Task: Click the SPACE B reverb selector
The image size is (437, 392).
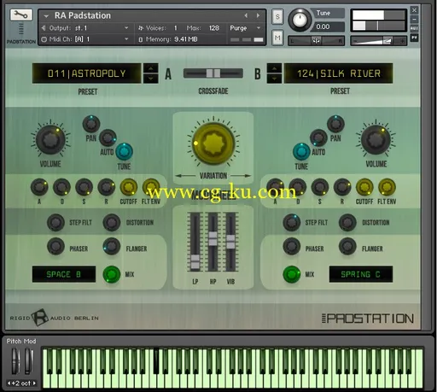Action: click(x=64, y=274)
